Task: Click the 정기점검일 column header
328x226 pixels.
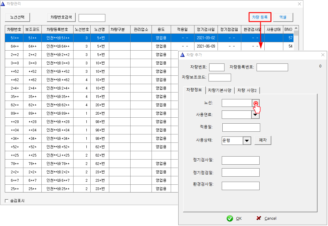Action: [x=230, y=29]
